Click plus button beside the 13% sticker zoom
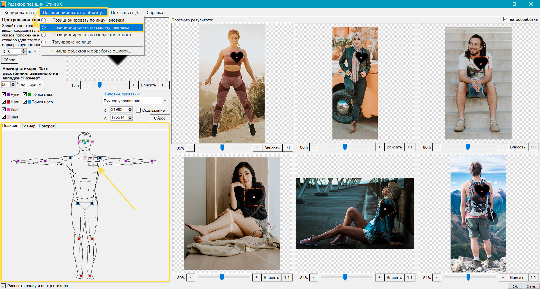This screenshot has height=289, width=540. click(134, 85)
